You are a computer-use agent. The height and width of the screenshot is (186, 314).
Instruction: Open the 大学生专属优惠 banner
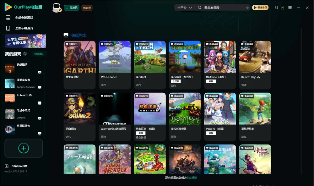coord(25,41)
